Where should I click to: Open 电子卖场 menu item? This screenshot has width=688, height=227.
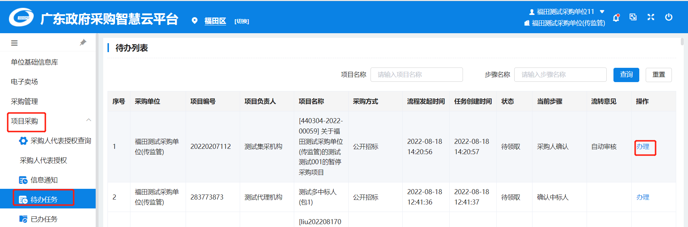point(24,82)
